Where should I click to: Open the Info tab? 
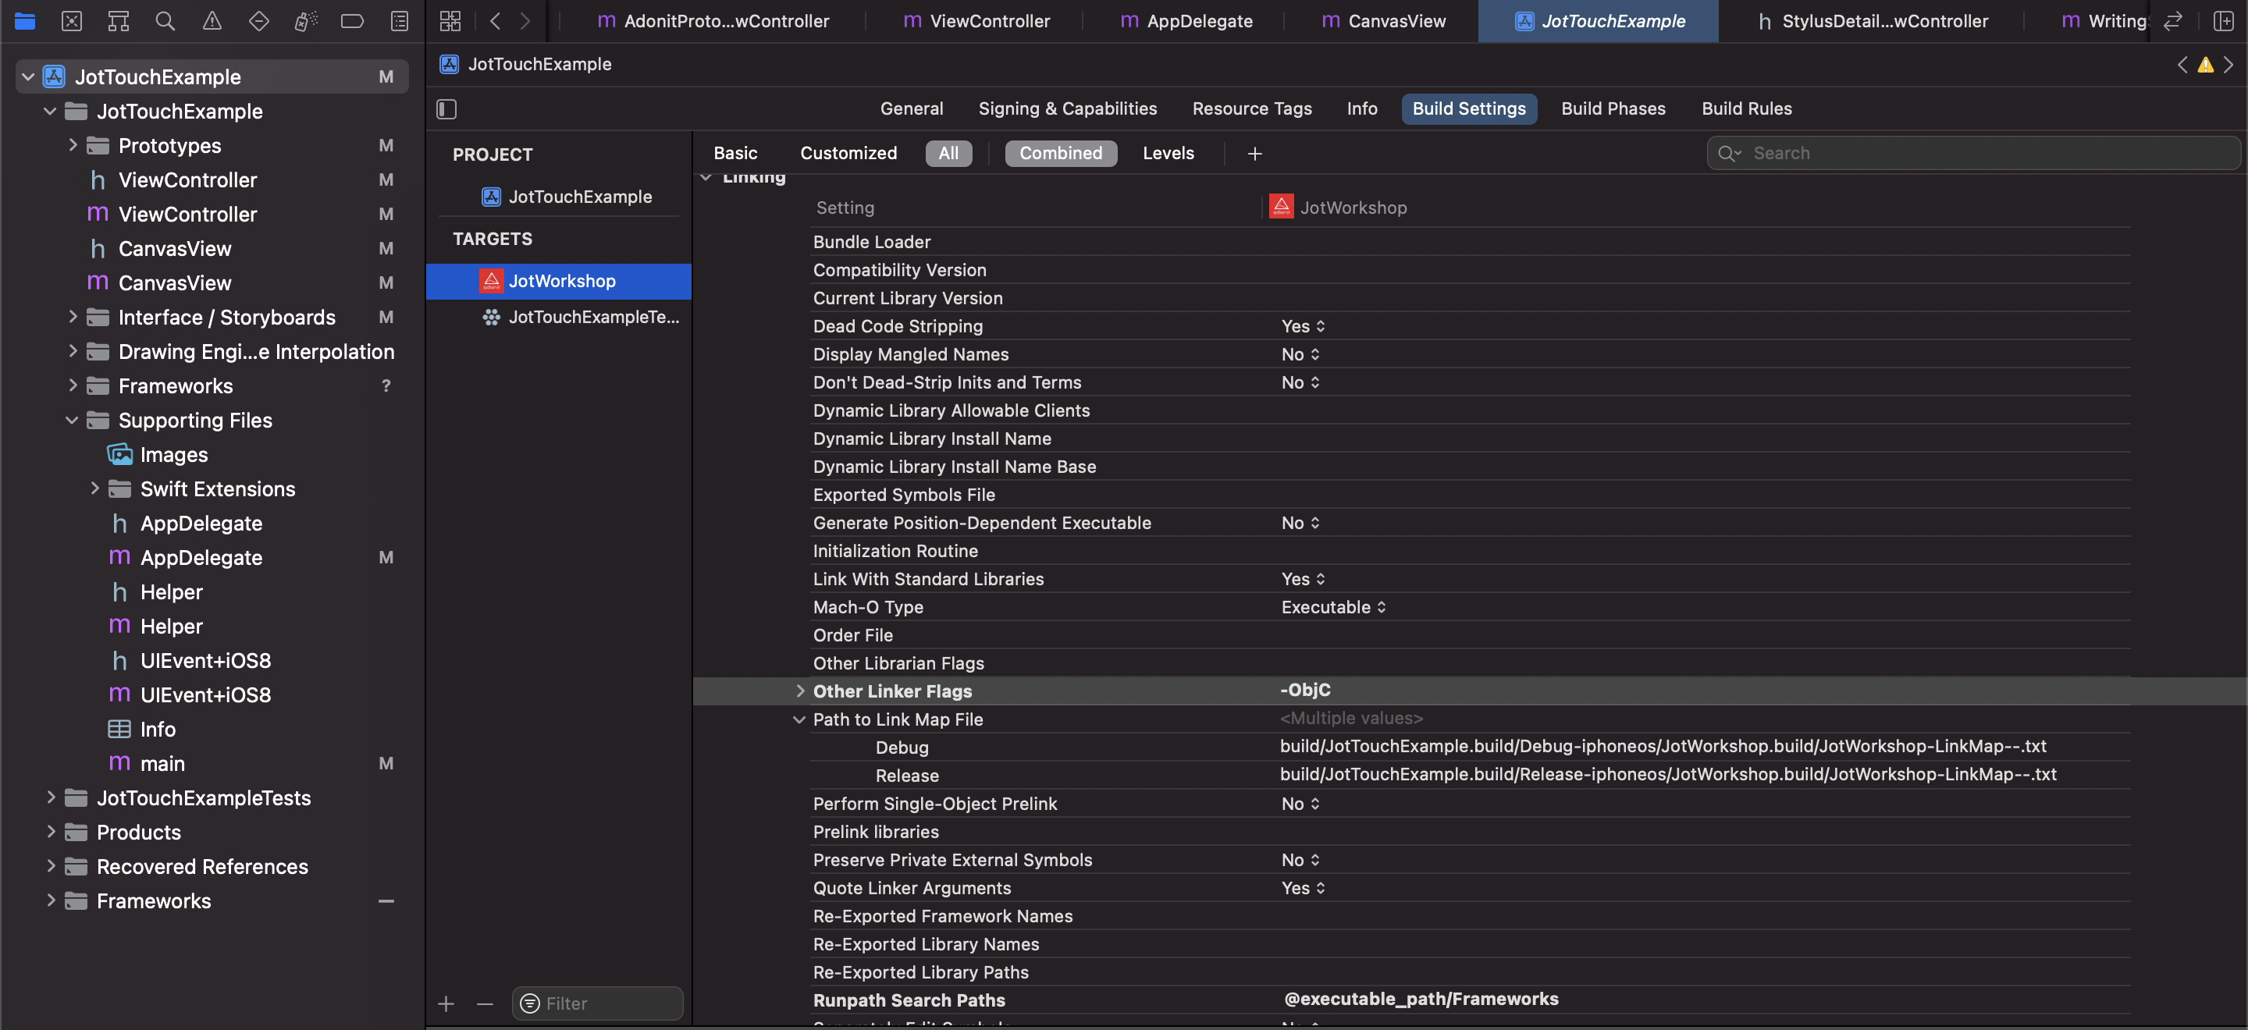pyautogui.click(x=1361, y=109)
